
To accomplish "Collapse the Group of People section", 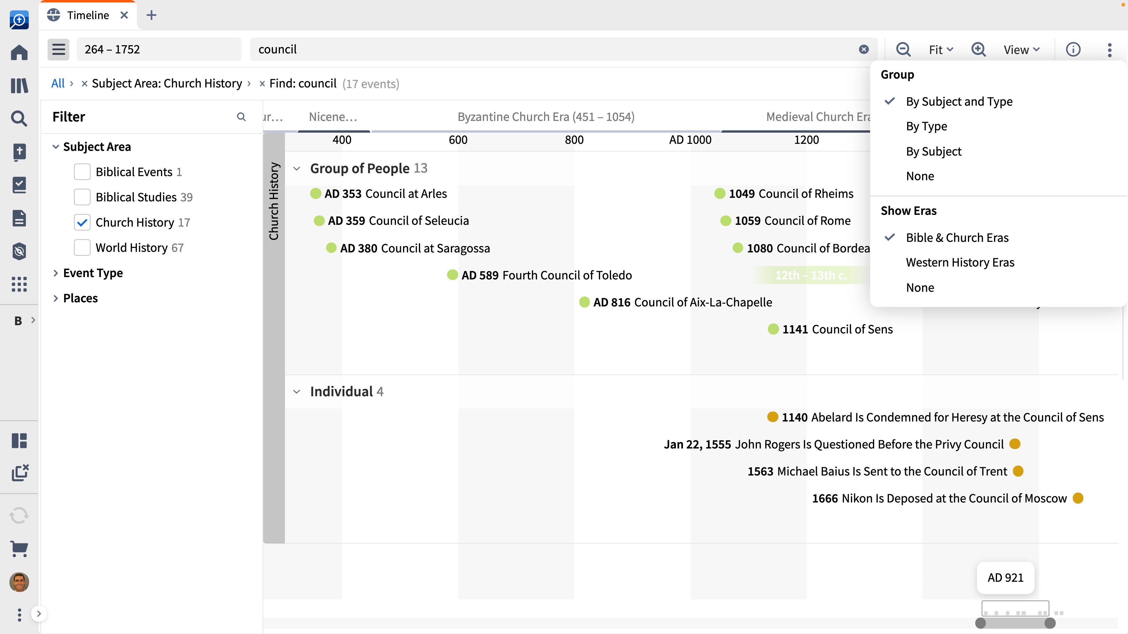I will pyautogui.click(x=296, y=168).
